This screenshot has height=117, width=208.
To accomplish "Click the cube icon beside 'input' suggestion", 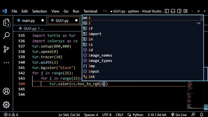I will click(x=85, y=71).
